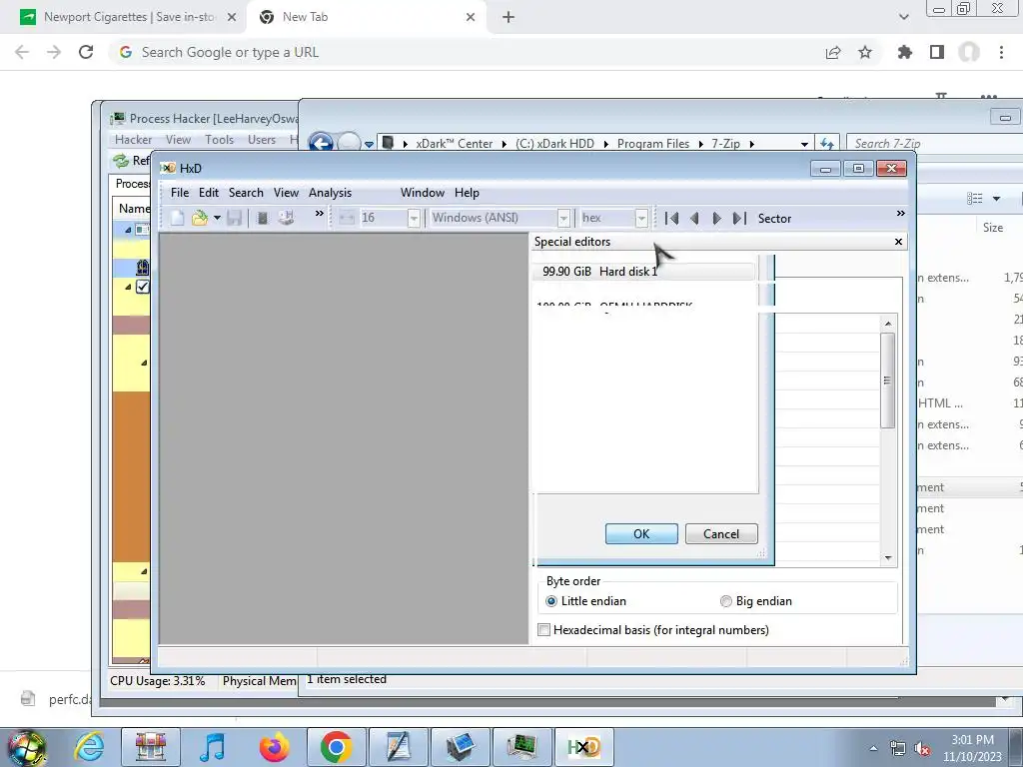Expand overflow chevron after Sector label
Image resolution: width=1023 pixels, height=767 pixels.
coord(900,214)
